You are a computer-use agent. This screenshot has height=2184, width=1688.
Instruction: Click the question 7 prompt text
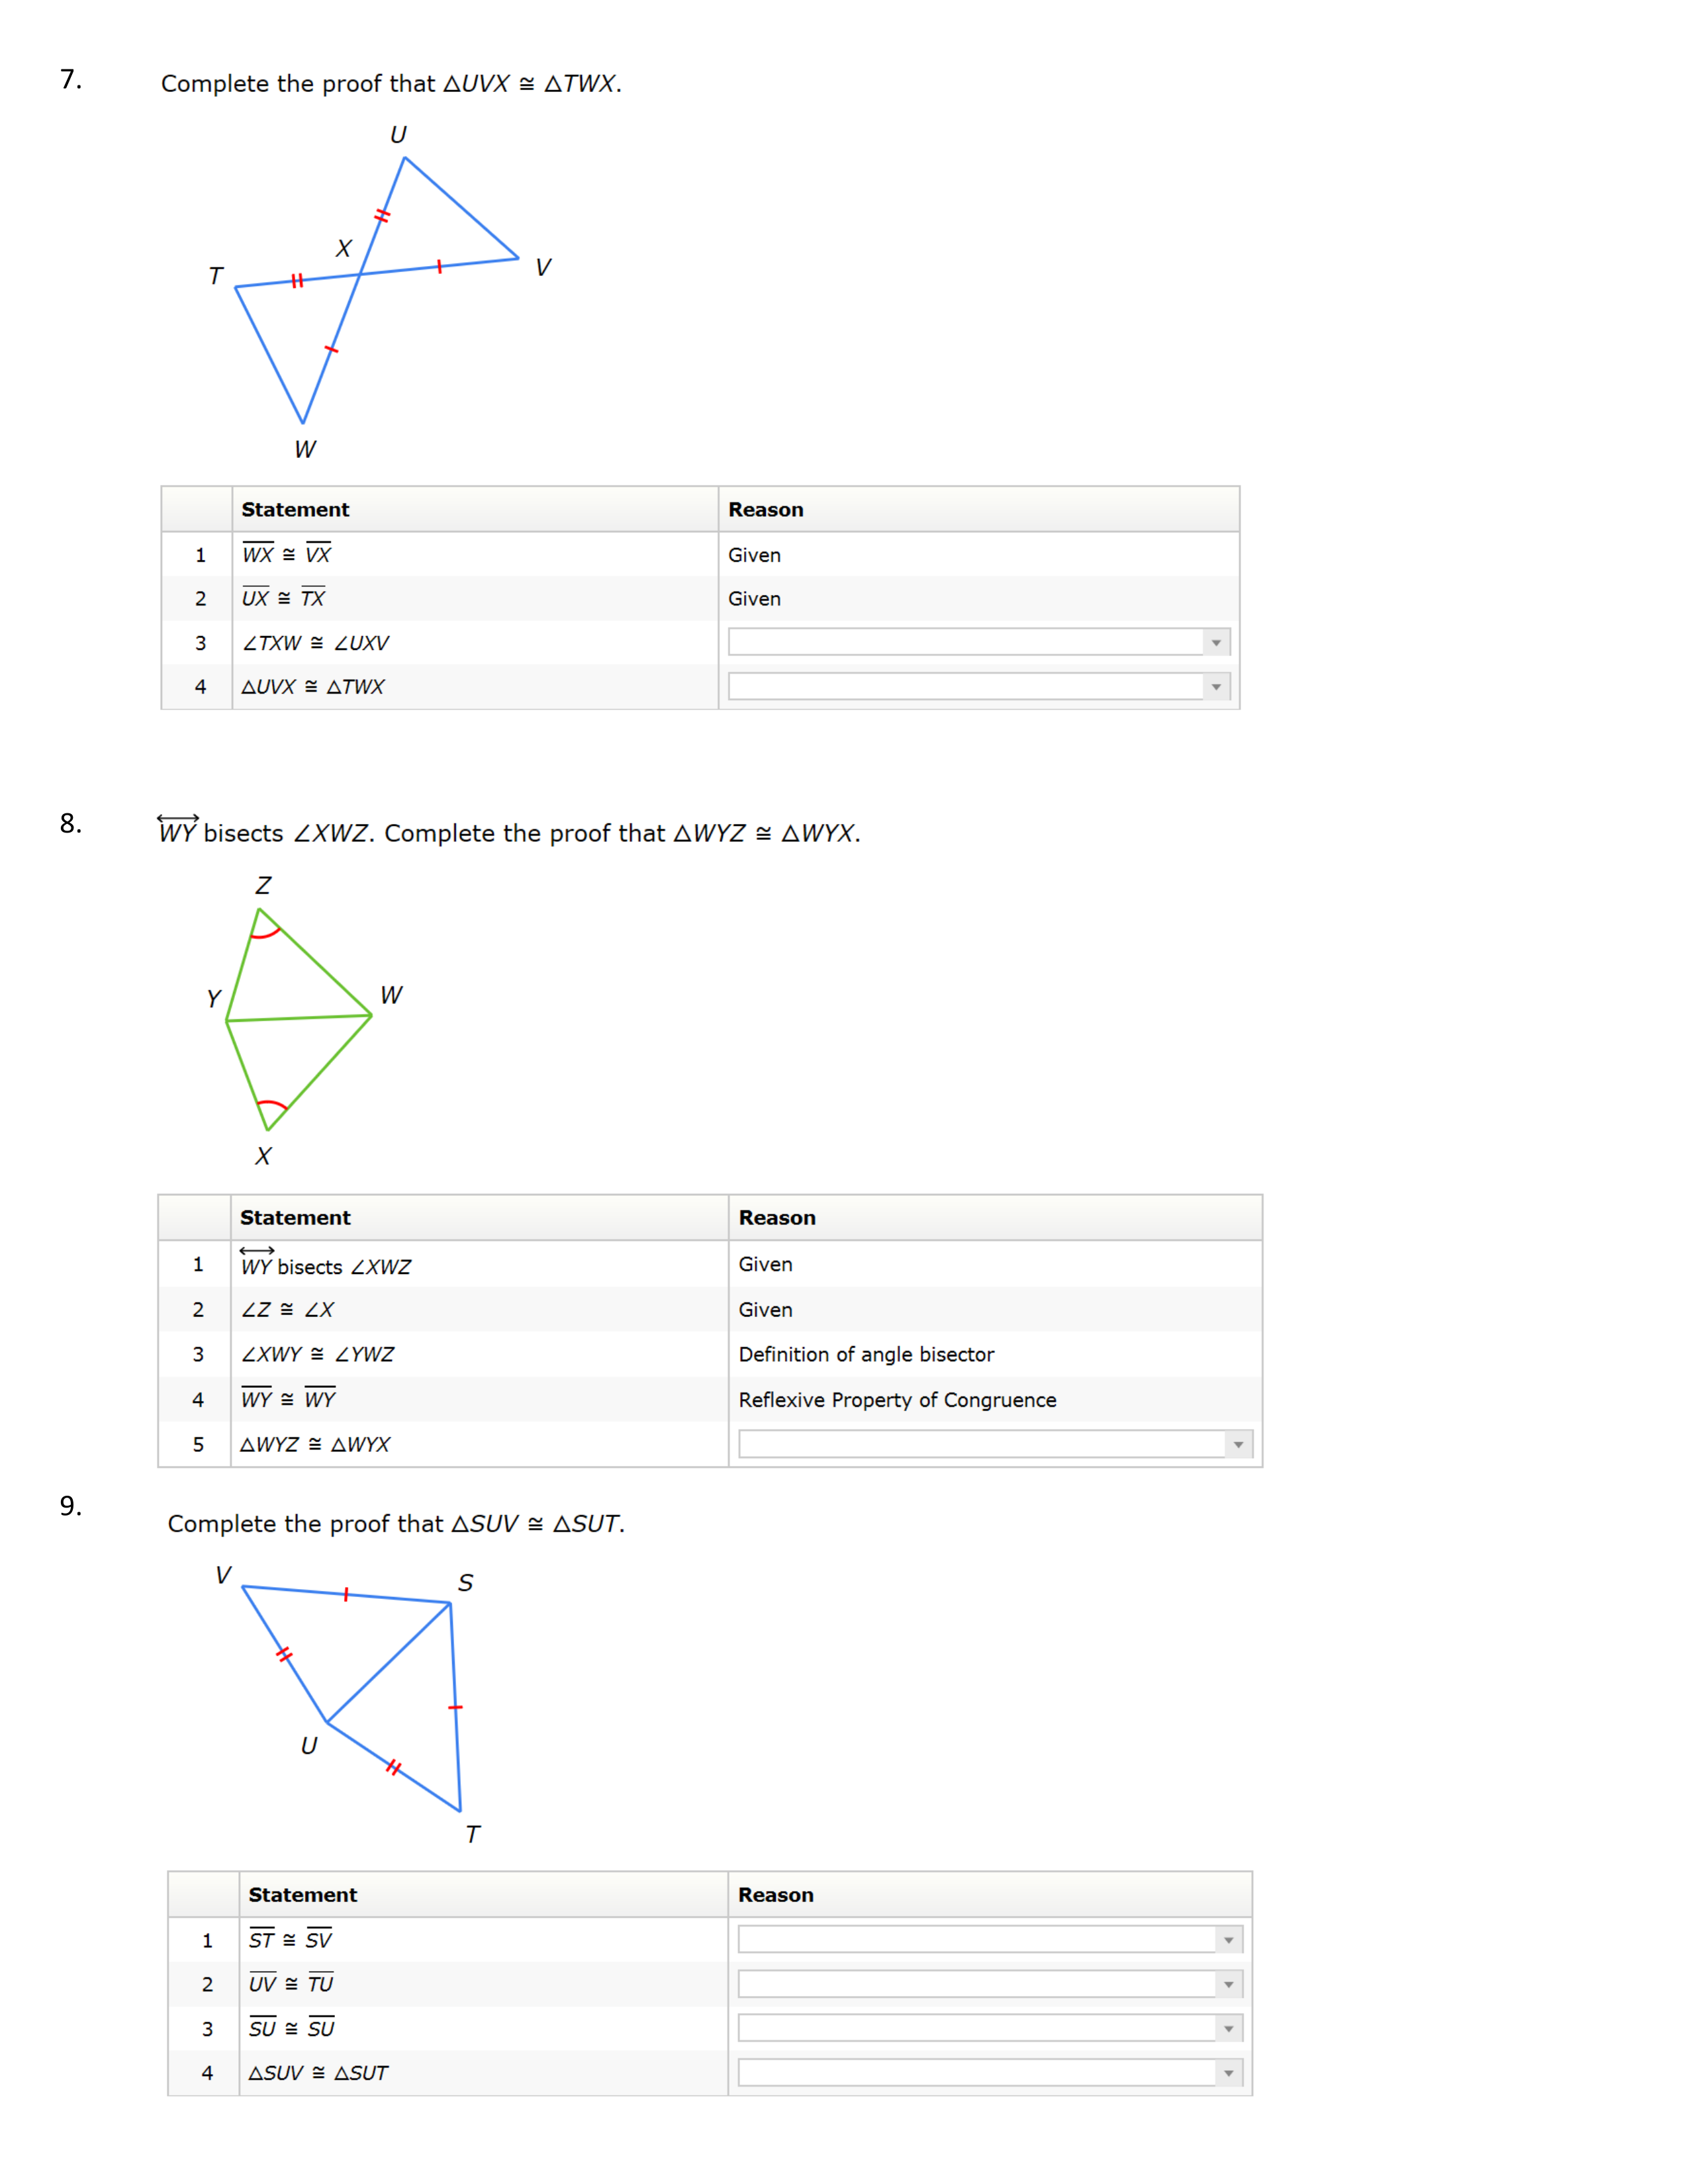click(391, 84)
